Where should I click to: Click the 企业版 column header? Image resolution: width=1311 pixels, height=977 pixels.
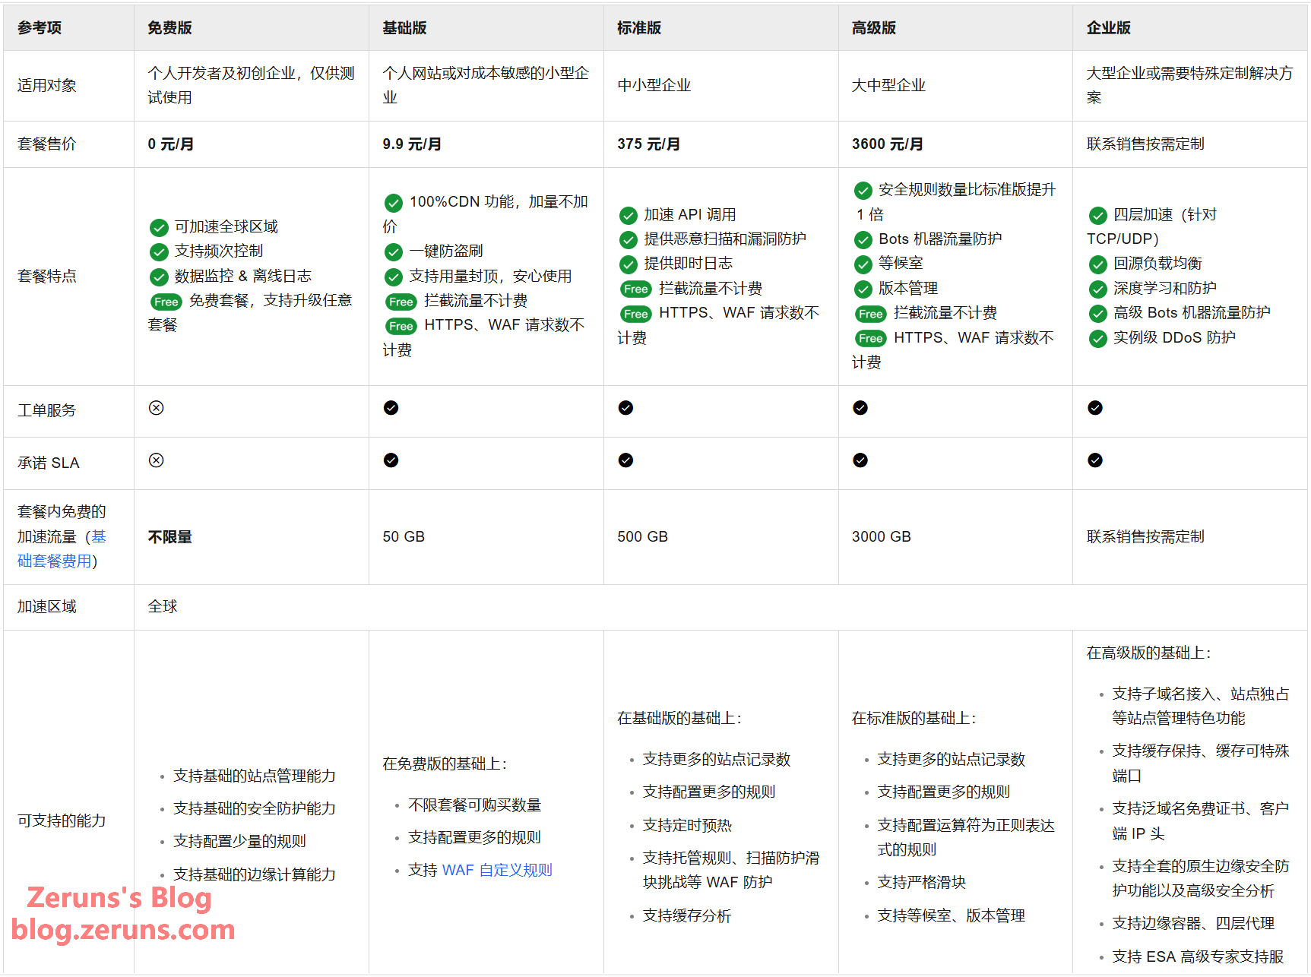(x=1108, y=28)
